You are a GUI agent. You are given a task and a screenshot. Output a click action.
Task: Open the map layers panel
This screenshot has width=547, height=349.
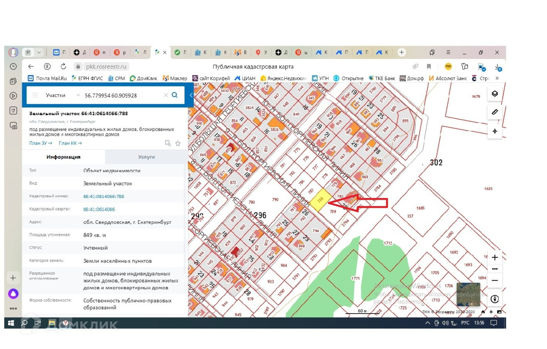pyautogui.click(x=495, y=94)
